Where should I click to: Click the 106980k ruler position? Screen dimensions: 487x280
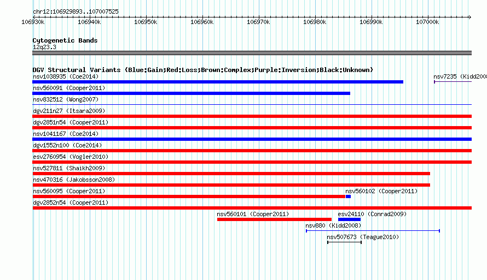(315, 22)
